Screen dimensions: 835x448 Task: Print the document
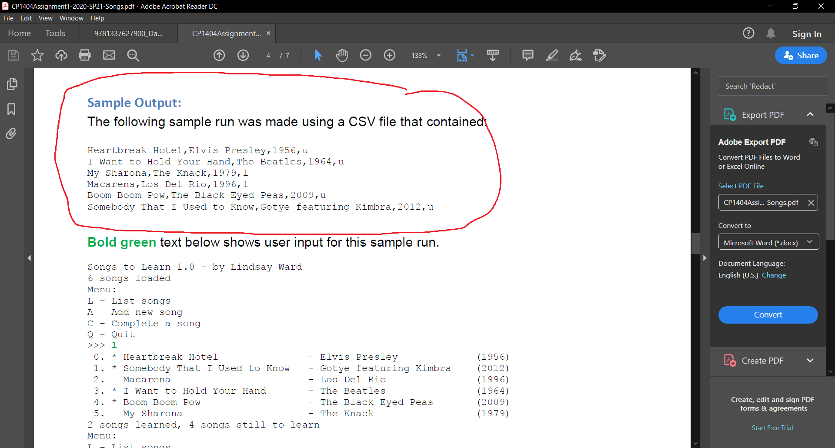tap(85, 55)
